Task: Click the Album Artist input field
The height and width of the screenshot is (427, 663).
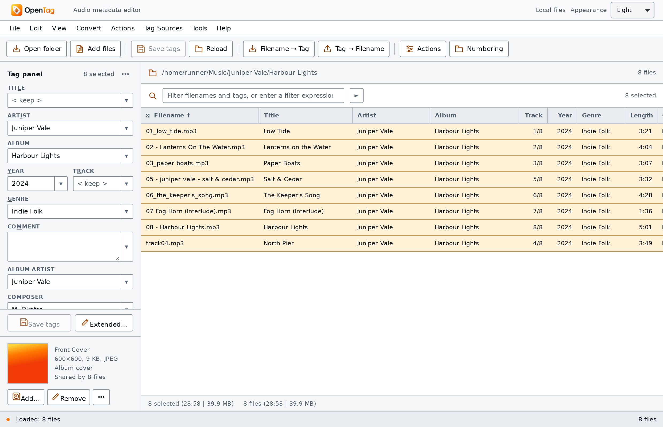Action: tap(64, 282)
